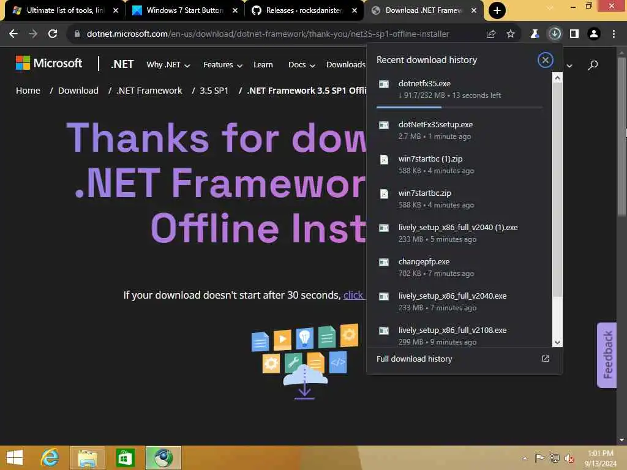Viewport: 627px width, 470px height.
Task: Click the win7startbc (1).zip file icon
Action: [x=384, y=160]
